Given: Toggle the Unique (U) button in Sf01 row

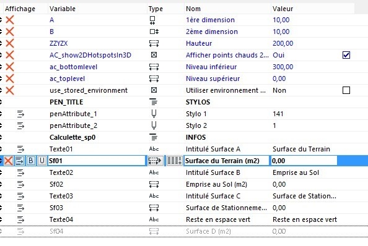Looking at the screenshot, I should (42, 161).
